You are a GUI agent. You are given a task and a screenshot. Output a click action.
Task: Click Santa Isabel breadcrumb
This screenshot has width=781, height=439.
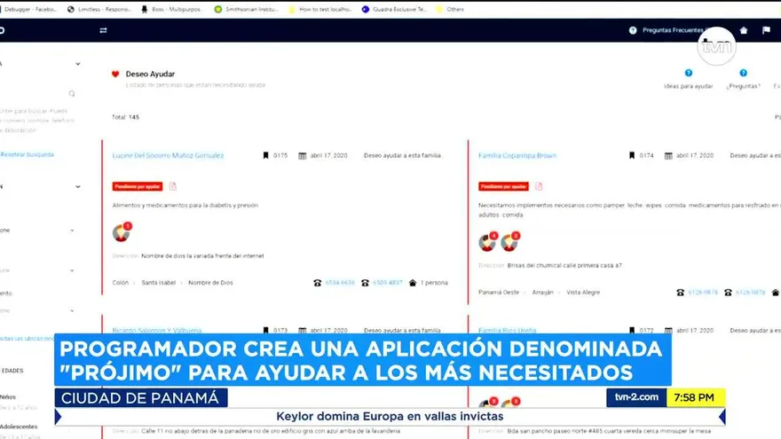coord(158,283)
